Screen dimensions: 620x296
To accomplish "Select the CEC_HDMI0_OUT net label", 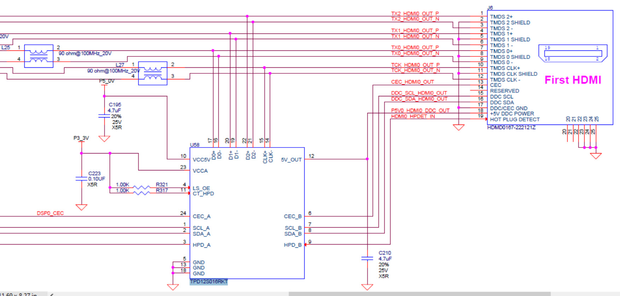I will point(413,82).
